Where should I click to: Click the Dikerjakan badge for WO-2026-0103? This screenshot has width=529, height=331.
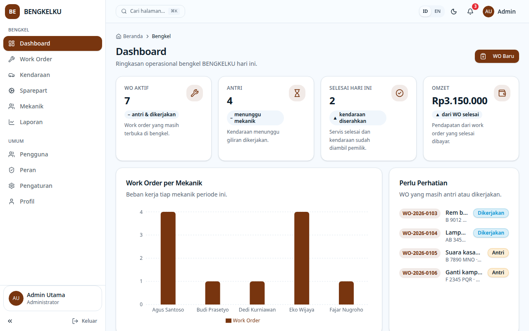click(x=491, y=213)
